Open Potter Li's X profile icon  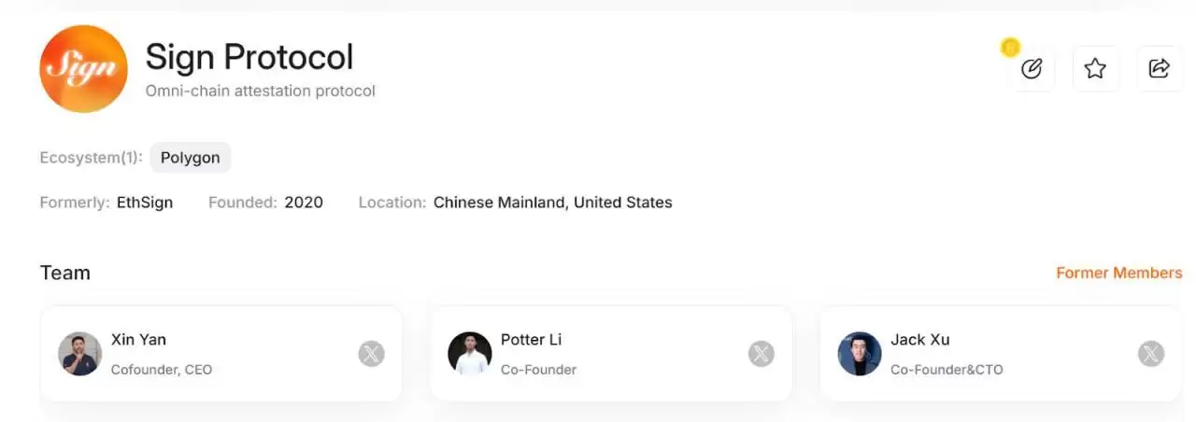point(761,354)
